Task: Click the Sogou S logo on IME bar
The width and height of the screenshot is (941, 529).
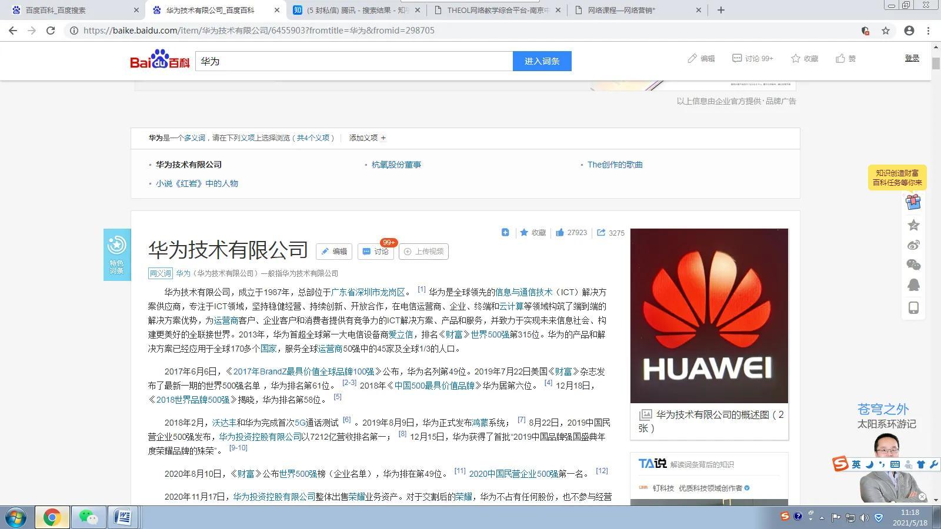Action: click(840, 464)
